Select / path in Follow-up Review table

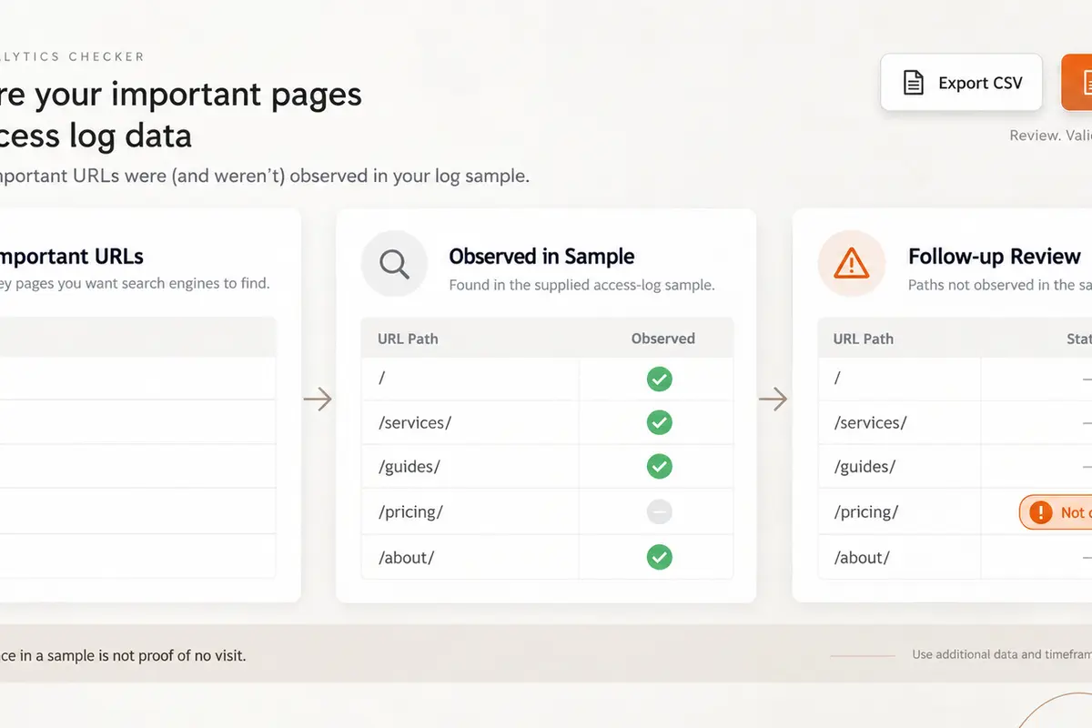(x=837, y=379)
